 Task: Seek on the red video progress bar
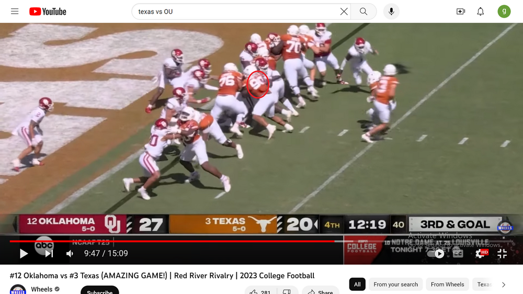[x=209, y=241]
